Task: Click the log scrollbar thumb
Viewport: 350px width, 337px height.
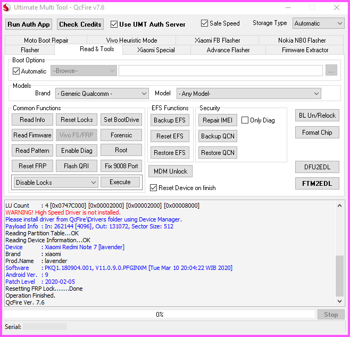Action: pyautogui.click(x=339, y=276)
